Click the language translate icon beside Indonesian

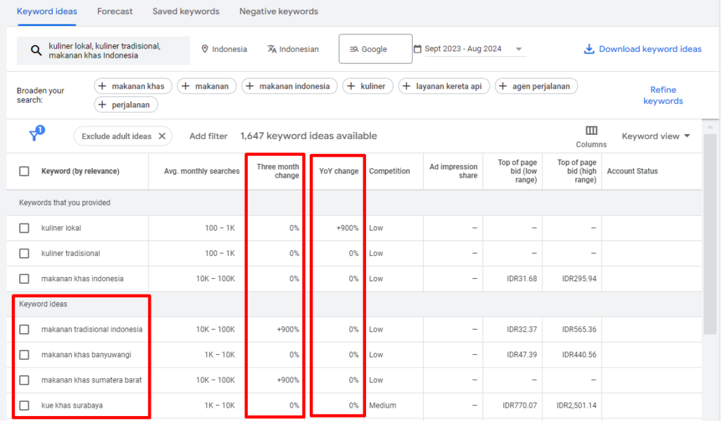tap(272, 48)
